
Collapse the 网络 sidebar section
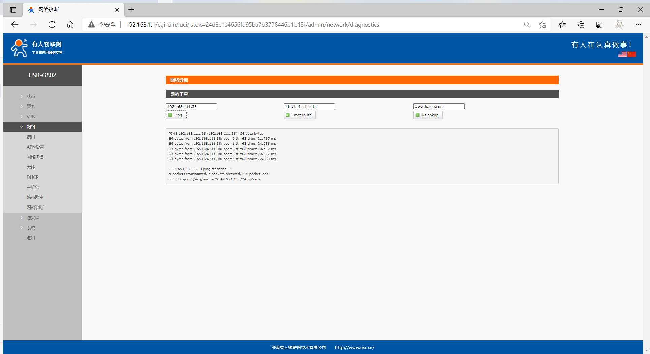[x=31, y=127]
